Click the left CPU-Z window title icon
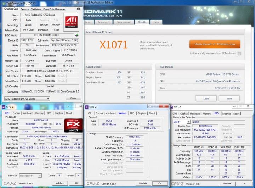 (4, 107)
